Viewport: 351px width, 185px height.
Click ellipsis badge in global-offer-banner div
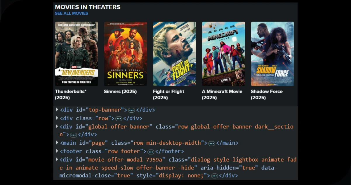coord(73,135)
